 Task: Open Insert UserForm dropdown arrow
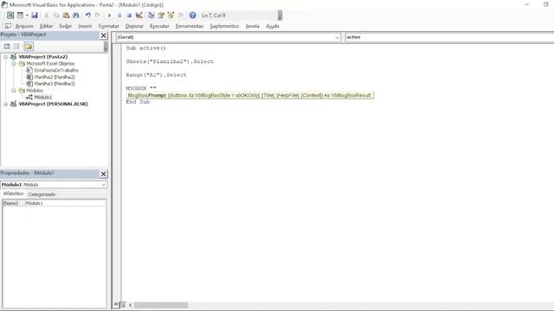[x=27, y=16]
